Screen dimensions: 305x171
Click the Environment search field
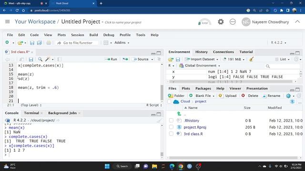(283, 66)
